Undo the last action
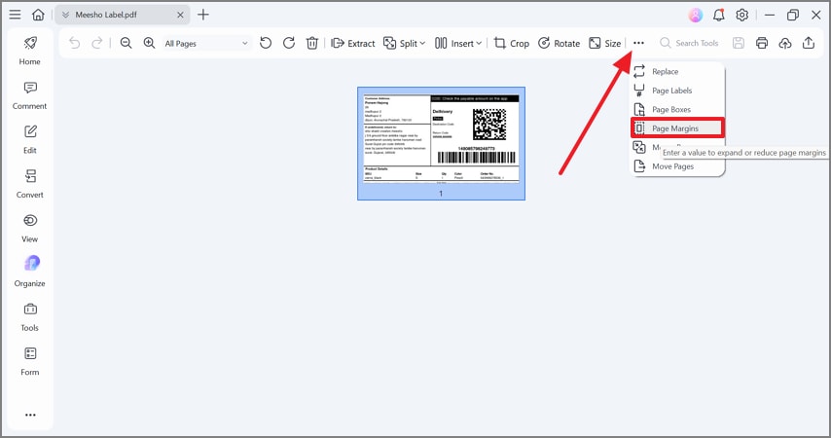 pyautogui.click(x=74, y=43)
